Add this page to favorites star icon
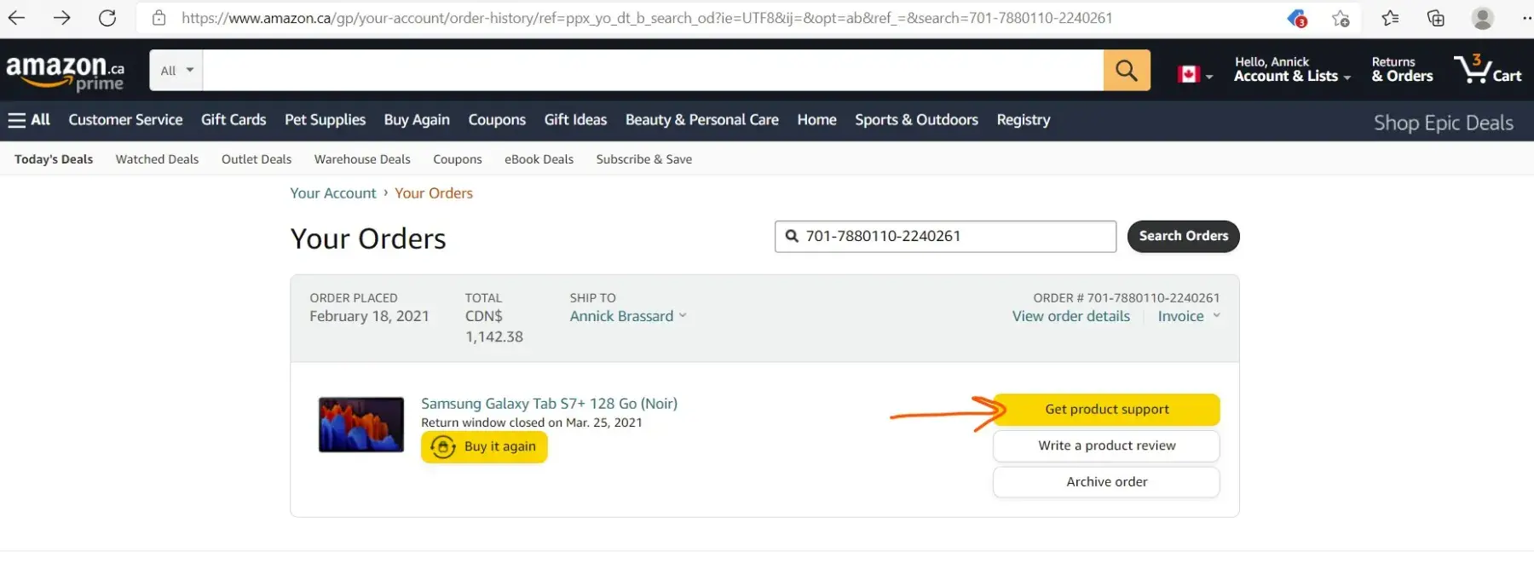The width and height of the screenshot is (1534, 563). (x=1341, y=18)
